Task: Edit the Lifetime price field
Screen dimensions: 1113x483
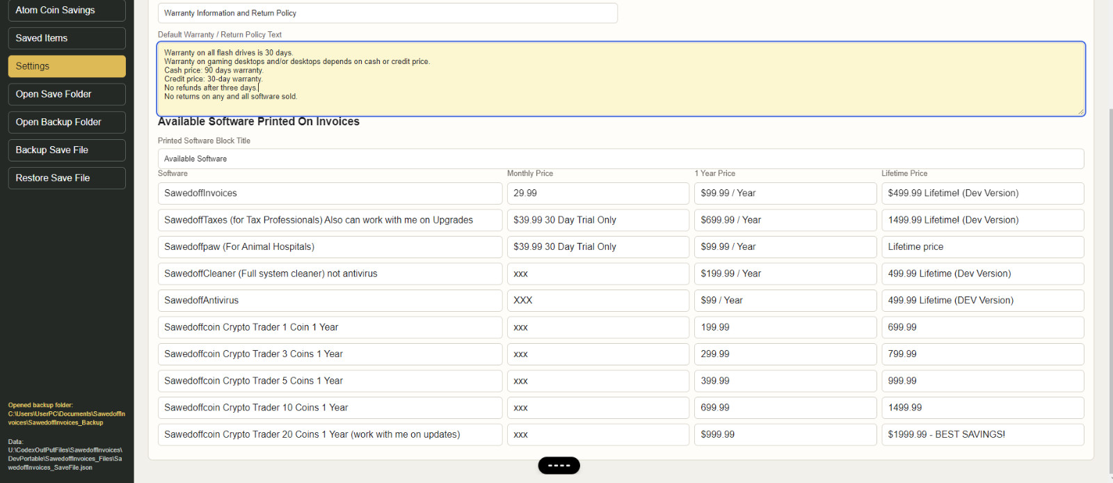Action: (983, 247)
